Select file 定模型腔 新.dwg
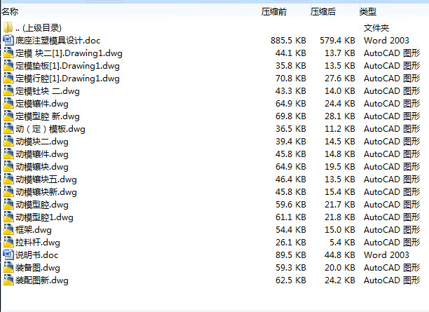Image resolution: width=429 pixels, height=312 pixels. point(48,116)
